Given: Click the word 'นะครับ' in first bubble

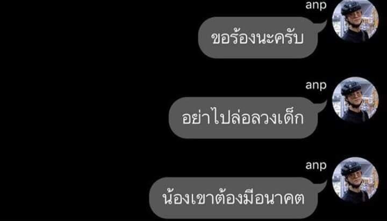Looking at the screenshot, I should (x=279, y=39).
